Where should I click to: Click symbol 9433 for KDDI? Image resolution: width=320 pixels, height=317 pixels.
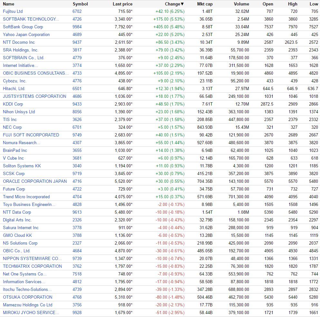[x=77, y=104]
